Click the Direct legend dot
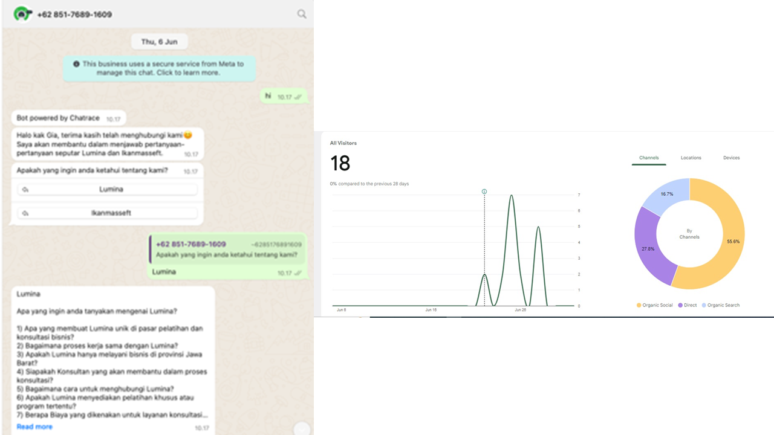 click(x=680, y=305)
